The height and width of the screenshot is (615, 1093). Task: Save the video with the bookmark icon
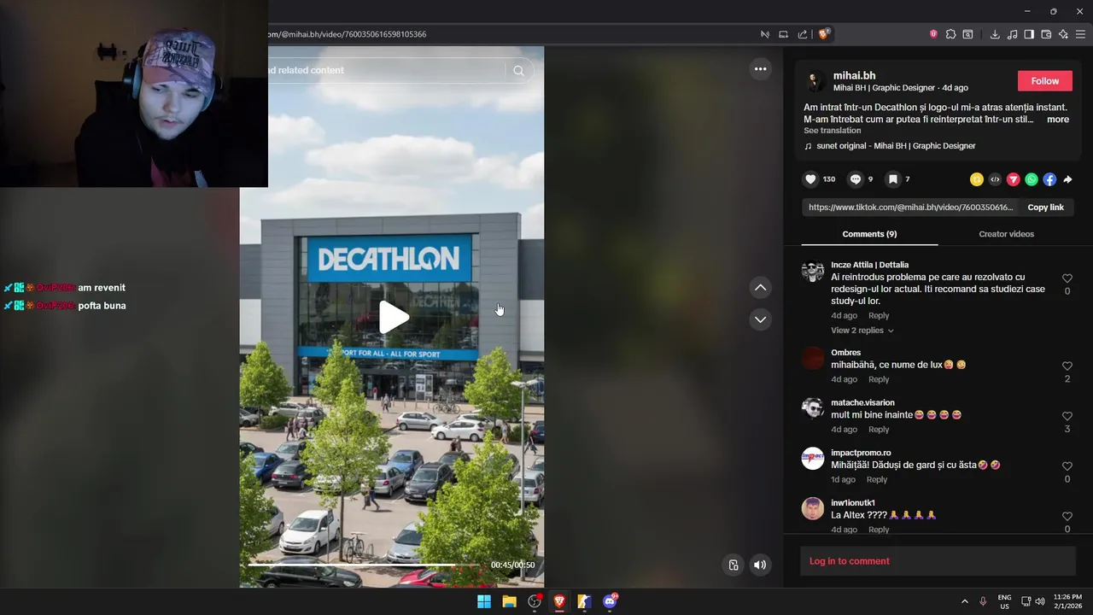pyautogui.click(x=892, y=179)
